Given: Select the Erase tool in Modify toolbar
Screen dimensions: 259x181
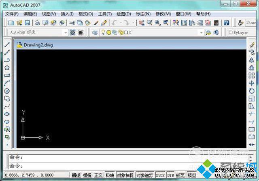Looking at the screenshot, I should [x=252, y=45].
